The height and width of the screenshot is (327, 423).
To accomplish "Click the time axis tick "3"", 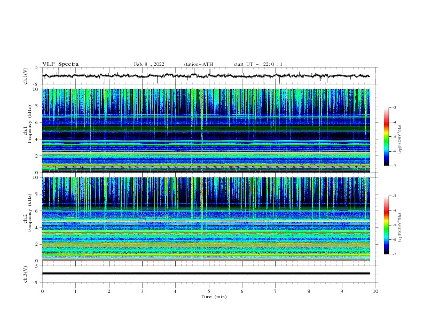I will coord(142,291).
